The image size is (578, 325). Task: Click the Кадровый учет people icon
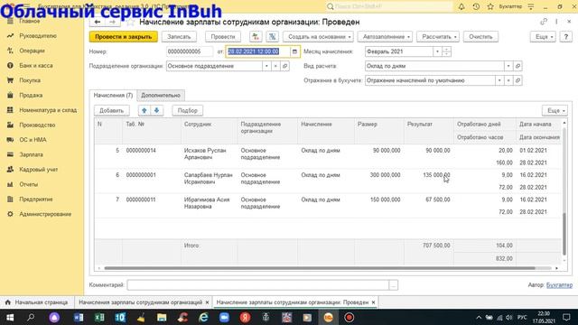click(x=10, y=169)
